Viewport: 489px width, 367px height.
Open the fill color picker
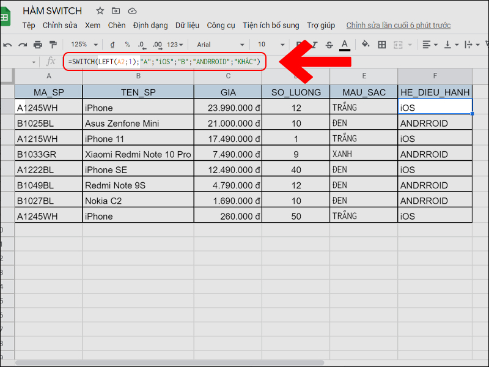(366, 44)
